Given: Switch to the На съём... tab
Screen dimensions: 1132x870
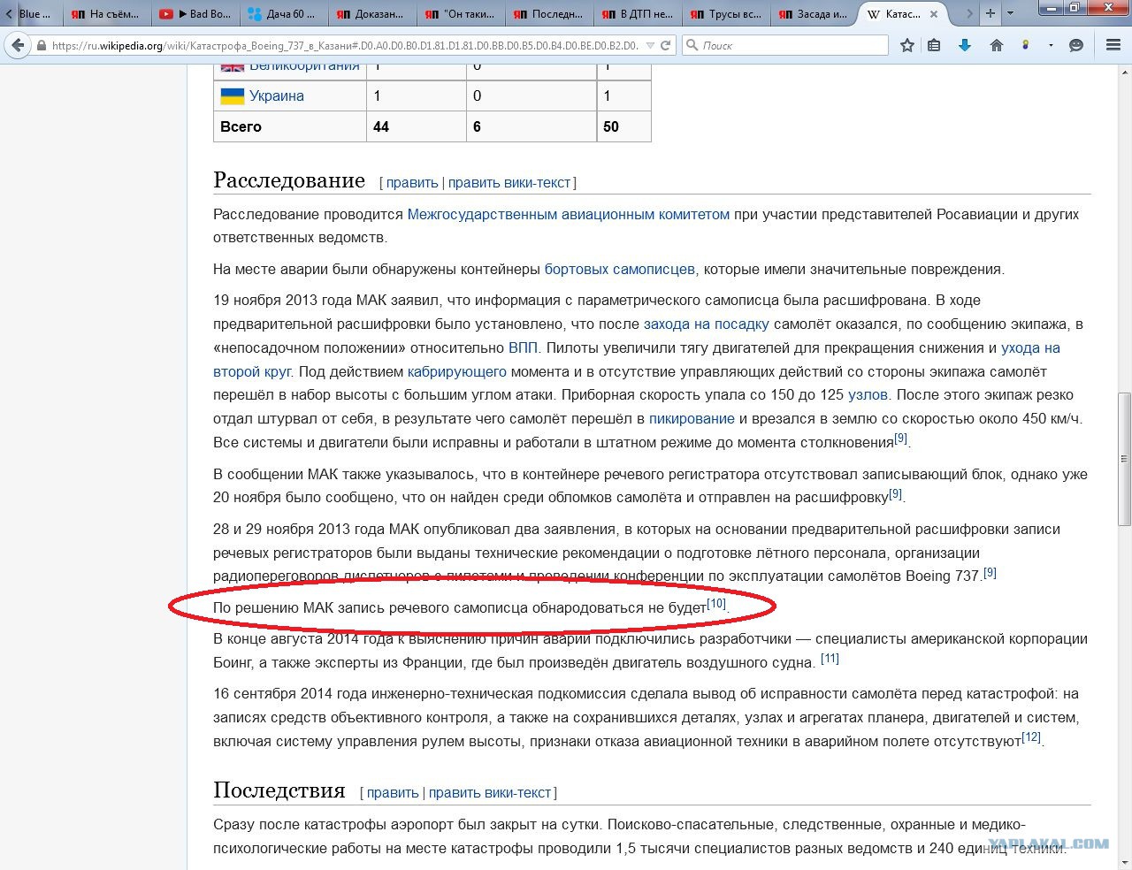Looking at the screenshot, I should tap(107, 14).
